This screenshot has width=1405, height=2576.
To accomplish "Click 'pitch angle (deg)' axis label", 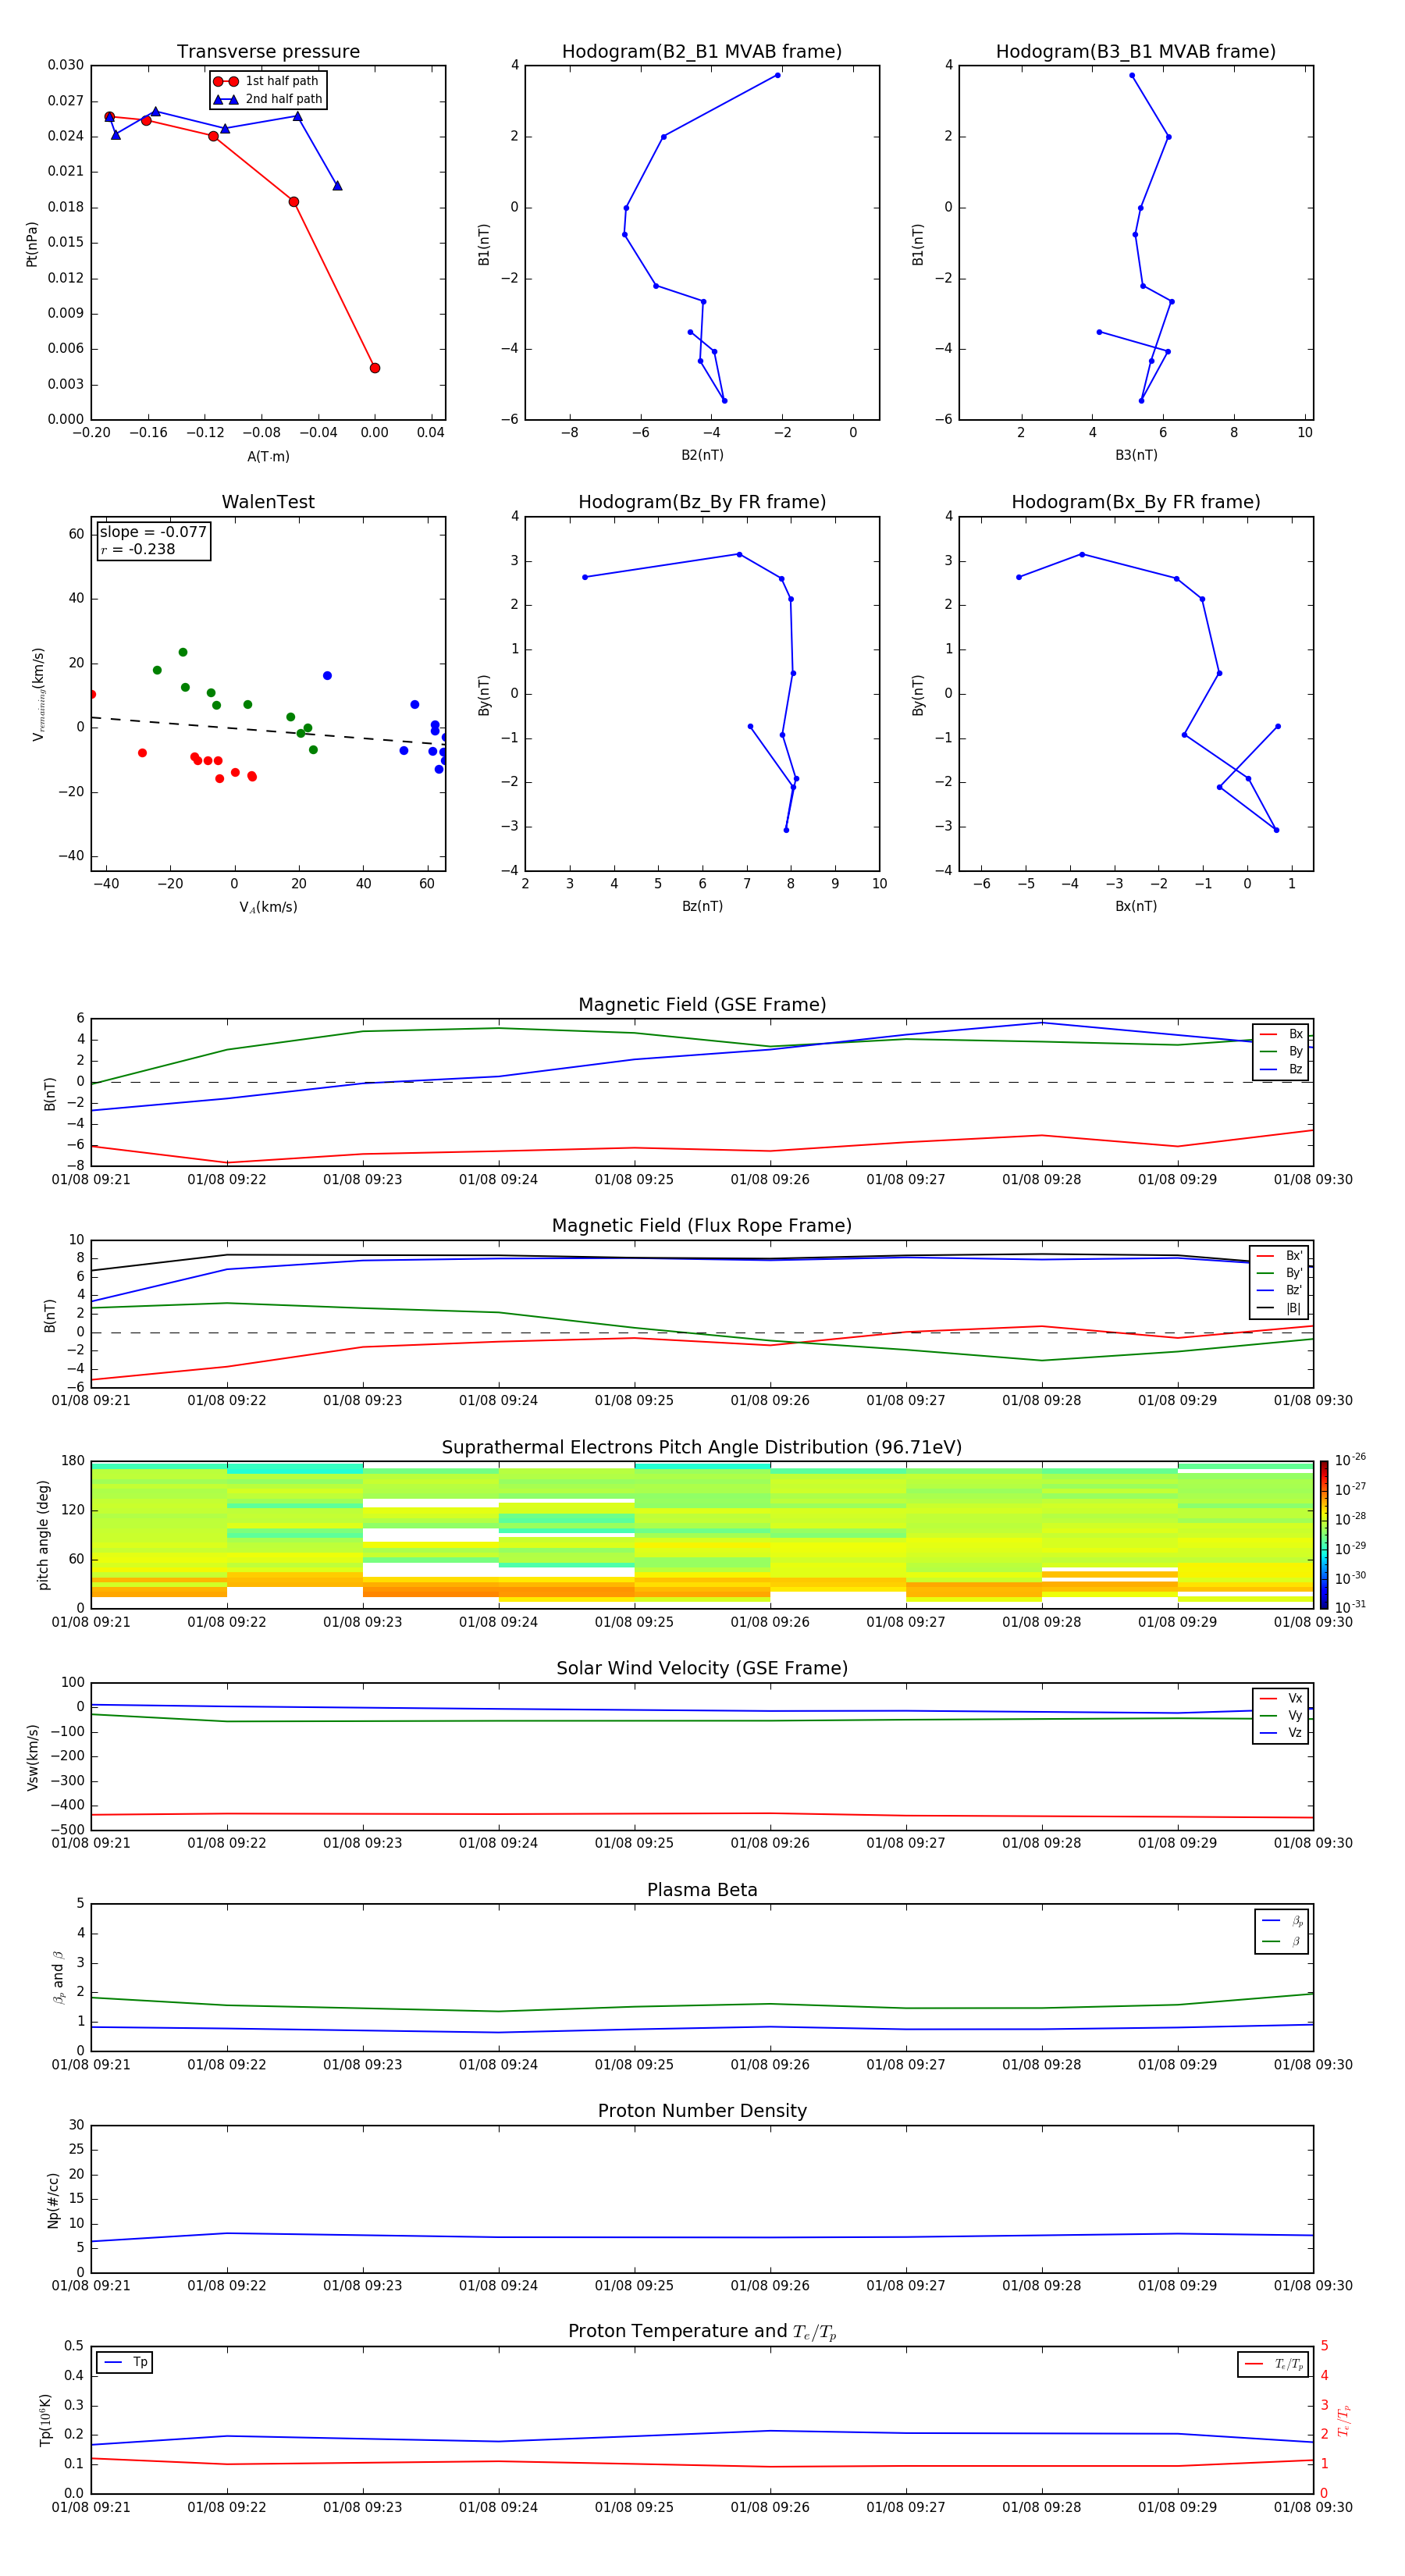I will click(x=43, y=1535).
